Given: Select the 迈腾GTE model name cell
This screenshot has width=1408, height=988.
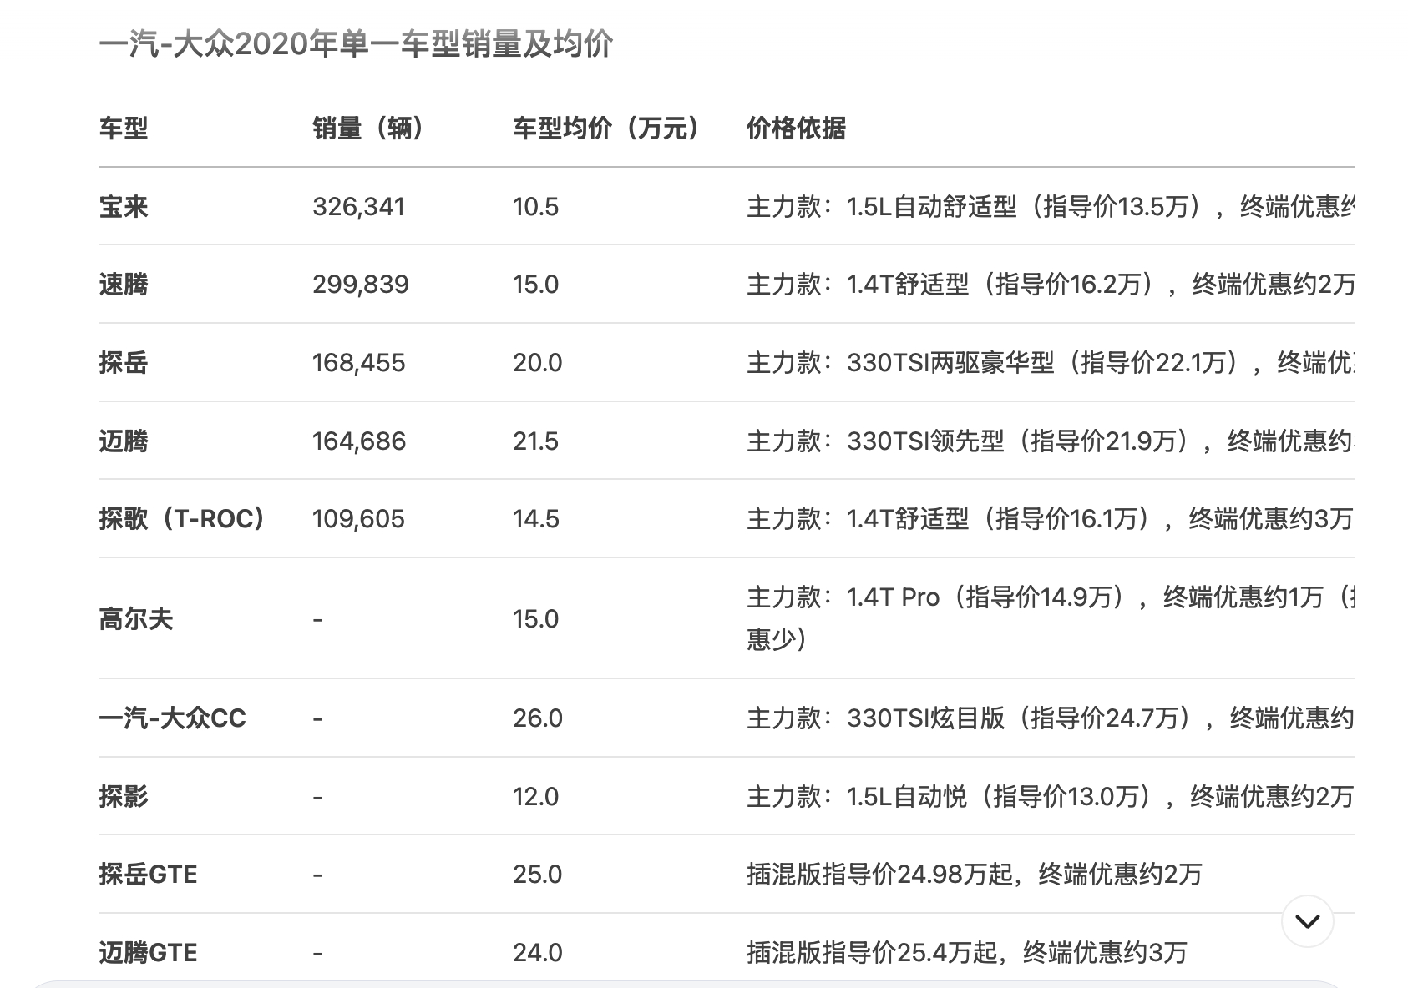Looking at the screenshot, I should click(x=148, y=953).
